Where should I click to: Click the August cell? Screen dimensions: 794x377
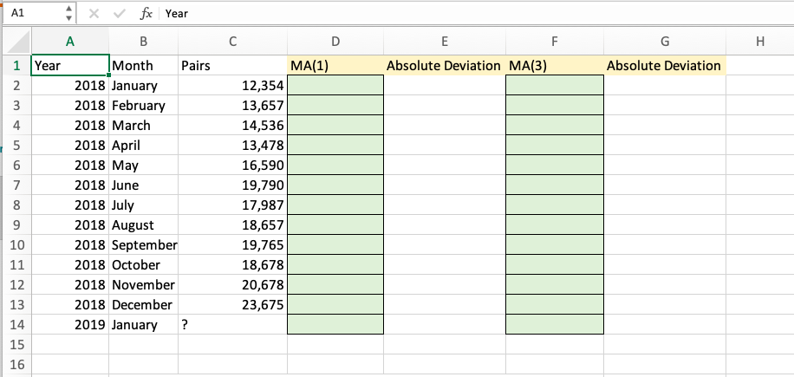pos(143,224)
